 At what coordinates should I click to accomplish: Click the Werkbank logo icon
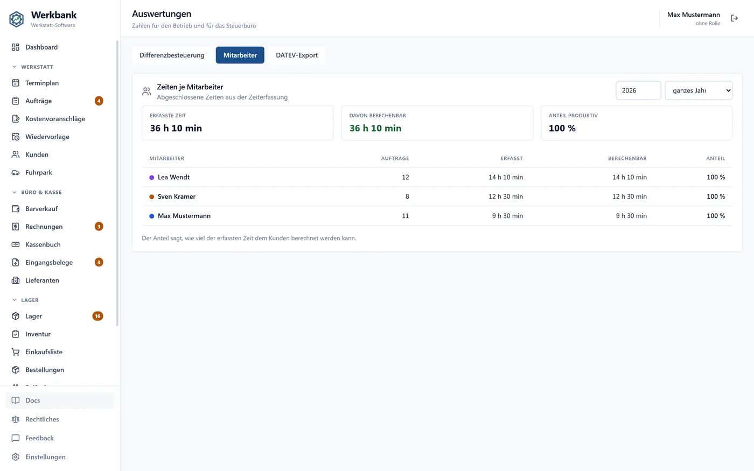(17, 19)
